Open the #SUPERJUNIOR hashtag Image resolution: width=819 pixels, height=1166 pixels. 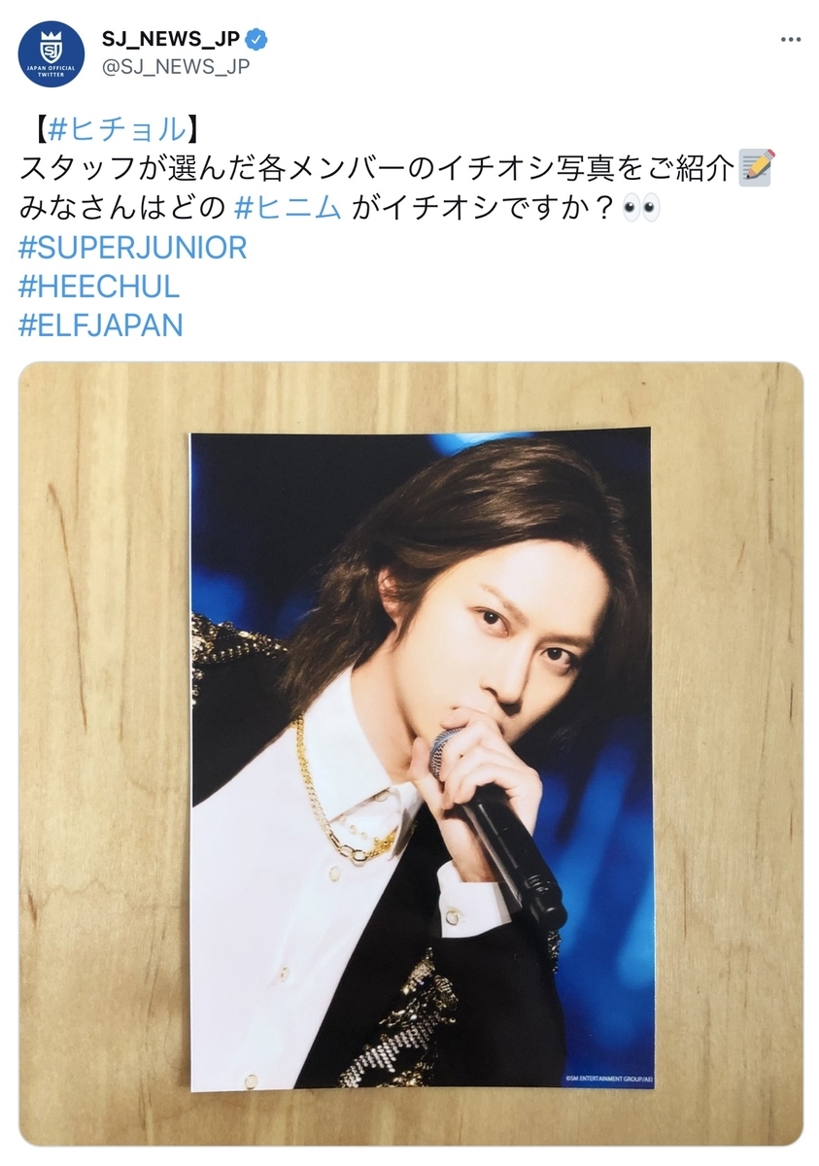(133, 247)
